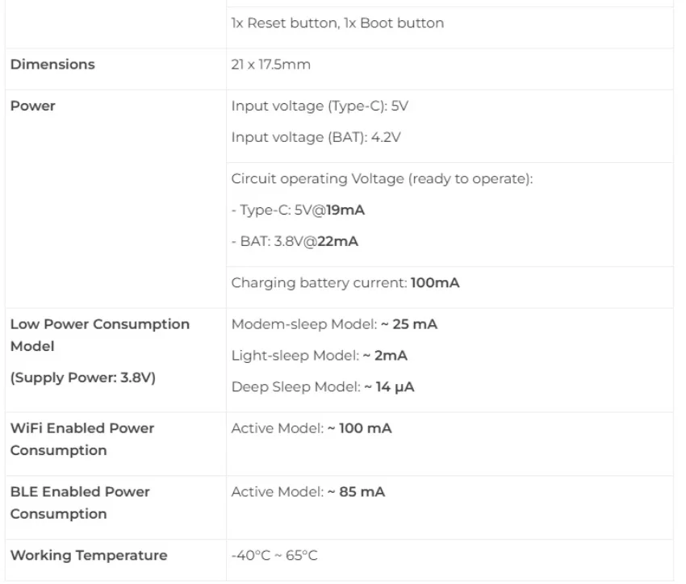
Task: Click Active Model ~ 100 mA value
Action: coord(312,428)
